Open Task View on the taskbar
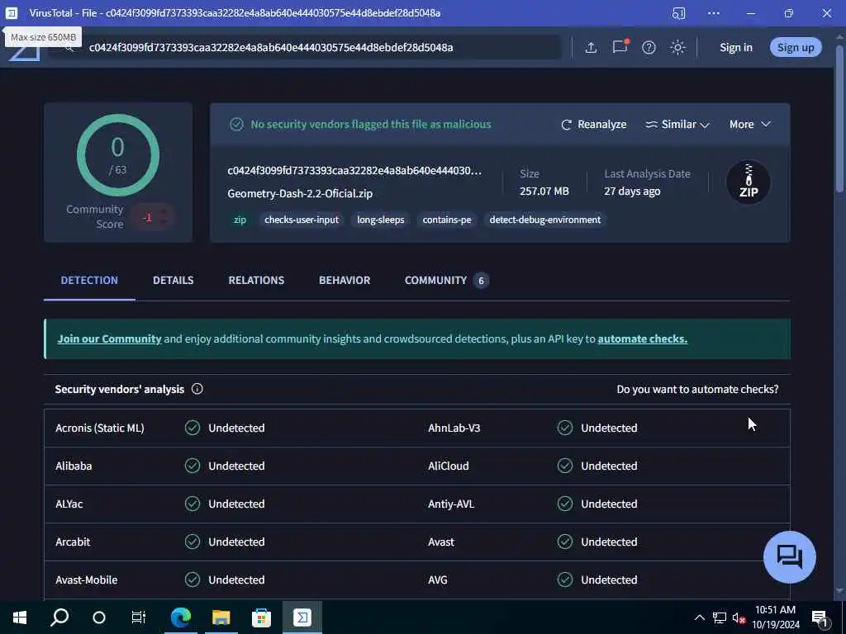Viewport: 846px width, 634px height. click(139, 617)
